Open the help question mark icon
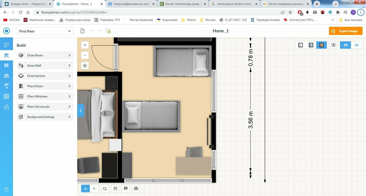 6,189
